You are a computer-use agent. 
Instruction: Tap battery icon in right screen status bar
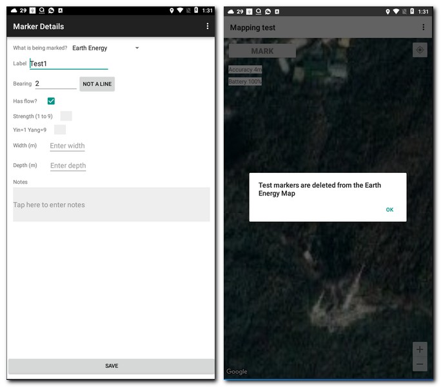tap(412, 12)
